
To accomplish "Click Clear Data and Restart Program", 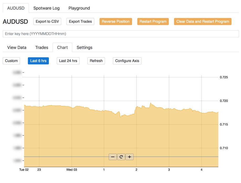I will coord(203,21).
